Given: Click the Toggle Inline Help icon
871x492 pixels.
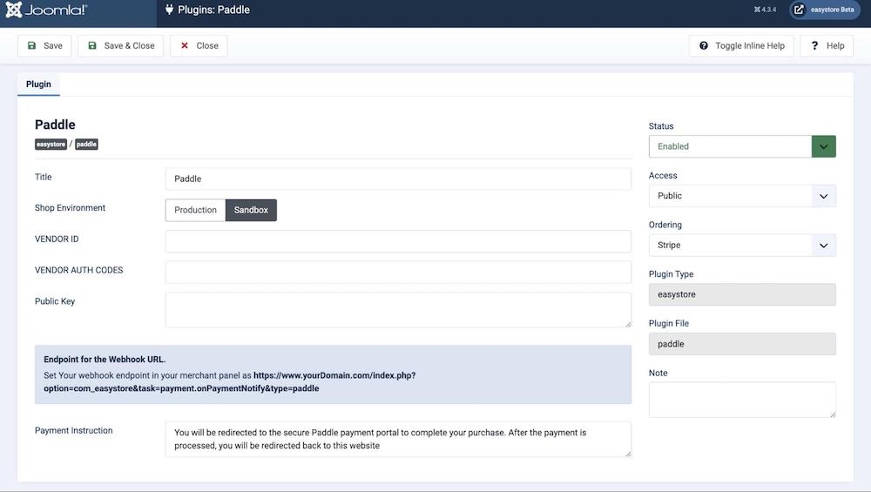Looking at the screenshot, I should click(x=704, y=46).
